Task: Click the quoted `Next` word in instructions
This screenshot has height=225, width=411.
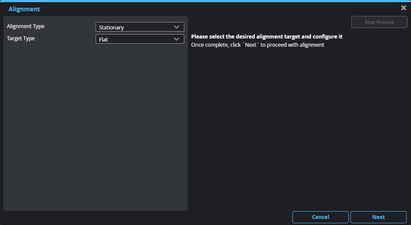Action: tap(251, 45)
